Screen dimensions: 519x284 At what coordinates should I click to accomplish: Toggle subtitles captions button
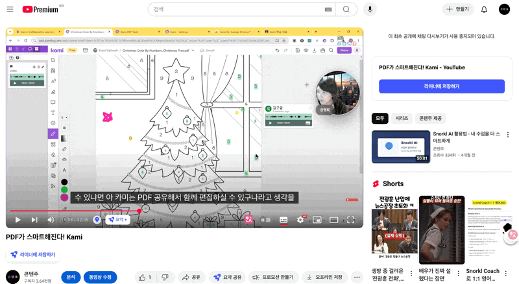click(x=284, y=220)
